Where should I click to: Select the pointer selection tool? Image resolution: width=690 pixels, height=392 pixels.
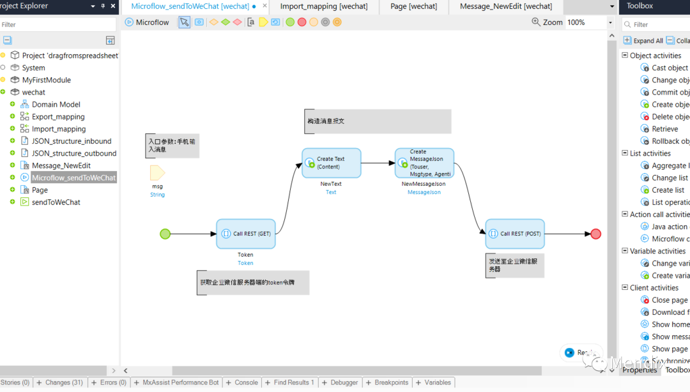(x=185, y=22)
